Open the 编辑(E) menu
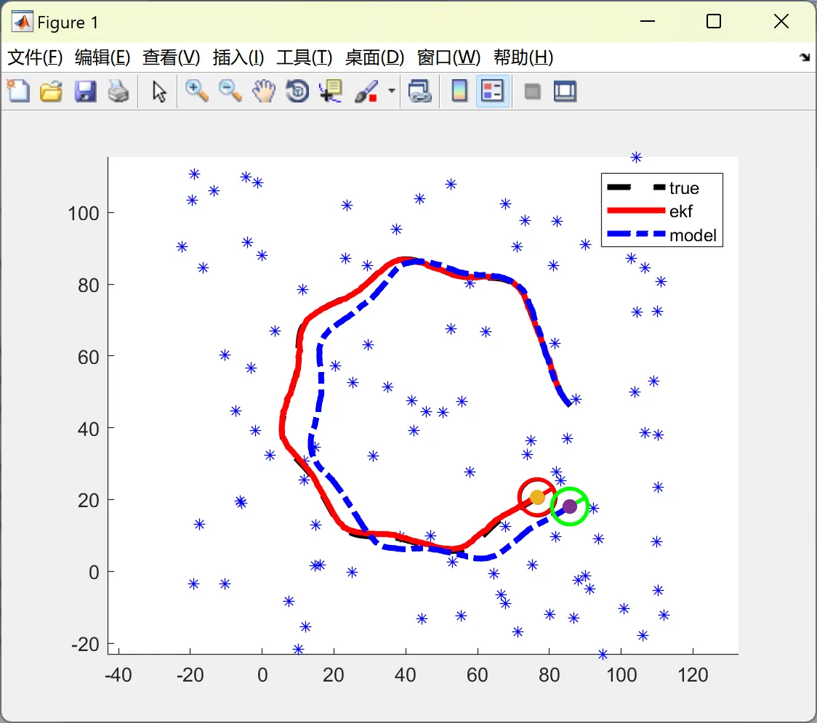The image size is (817, 723). point(102,57)
